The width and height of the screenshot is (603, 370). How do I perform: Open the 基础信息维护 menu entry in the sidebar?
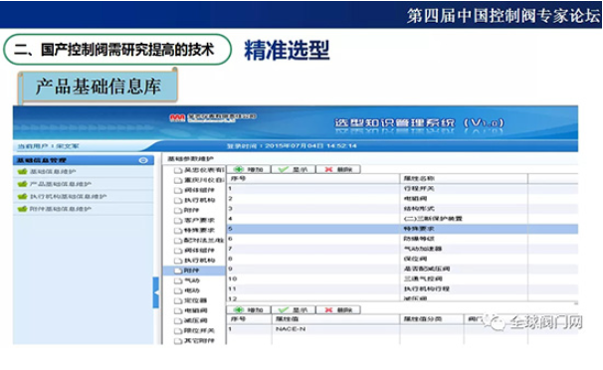pyautogui.click(x=53, y=172)
